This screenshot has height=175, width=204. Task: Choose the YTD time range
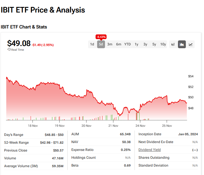(x=128, y=44)
